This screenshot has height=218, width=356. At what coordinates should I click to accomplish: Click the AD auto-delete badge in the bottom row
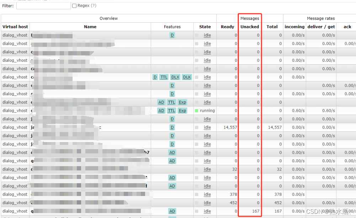[172, 211]
